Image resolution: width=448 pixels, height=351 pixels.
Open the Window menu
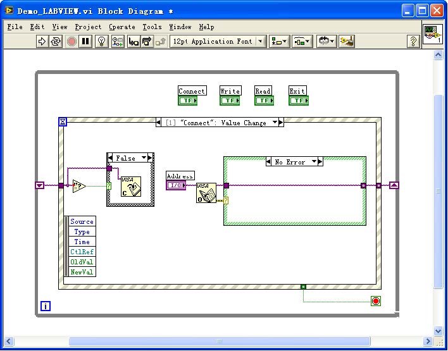[180, 27]
